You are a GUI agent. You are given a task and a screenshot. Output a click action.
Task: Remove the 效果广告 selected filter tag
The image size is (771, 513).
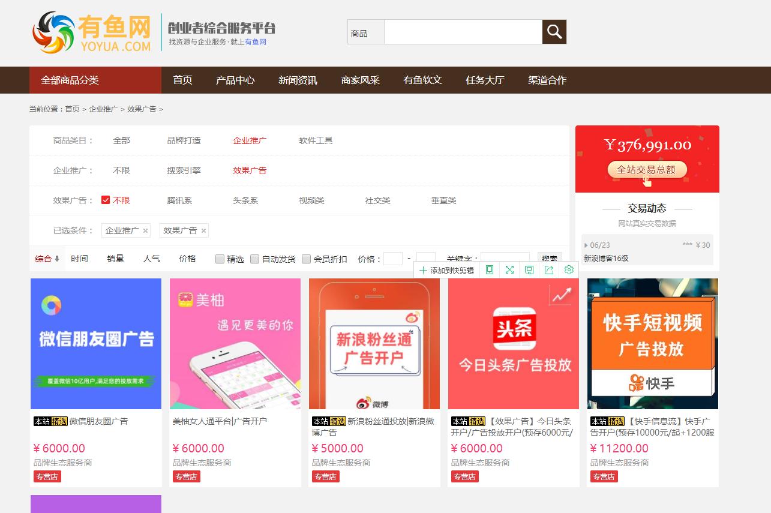[x=204, y=230]
